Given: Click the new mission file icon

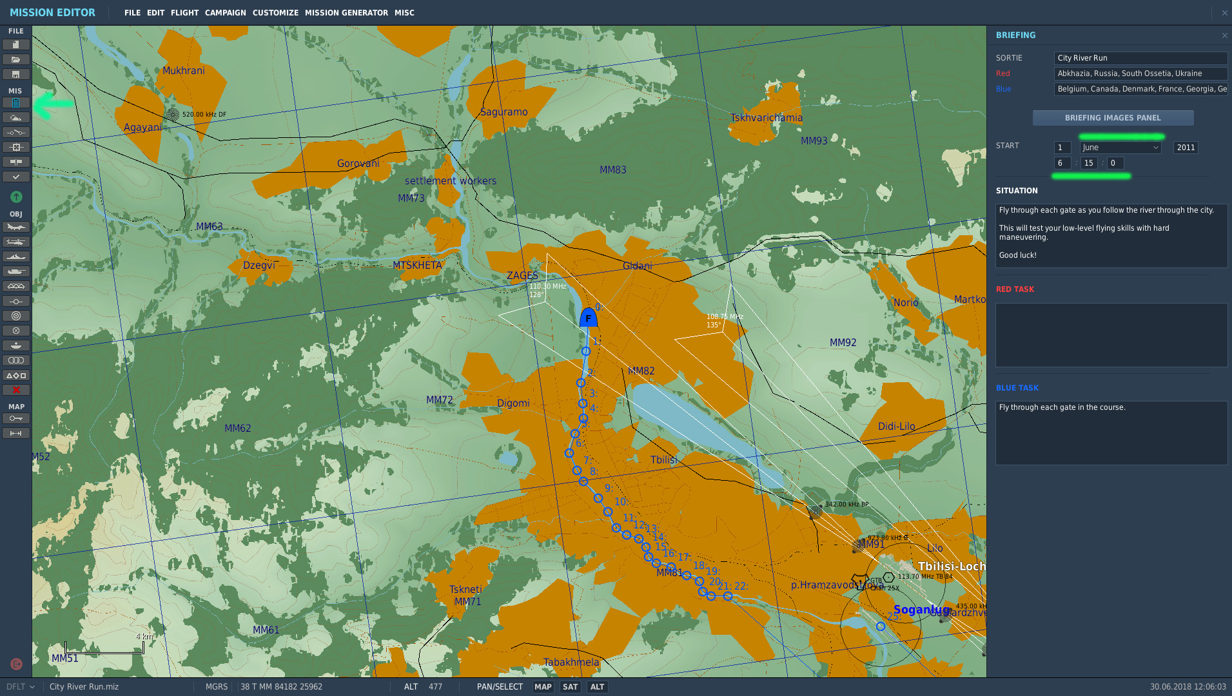Looking at the screenshot, I should point(16,44).
